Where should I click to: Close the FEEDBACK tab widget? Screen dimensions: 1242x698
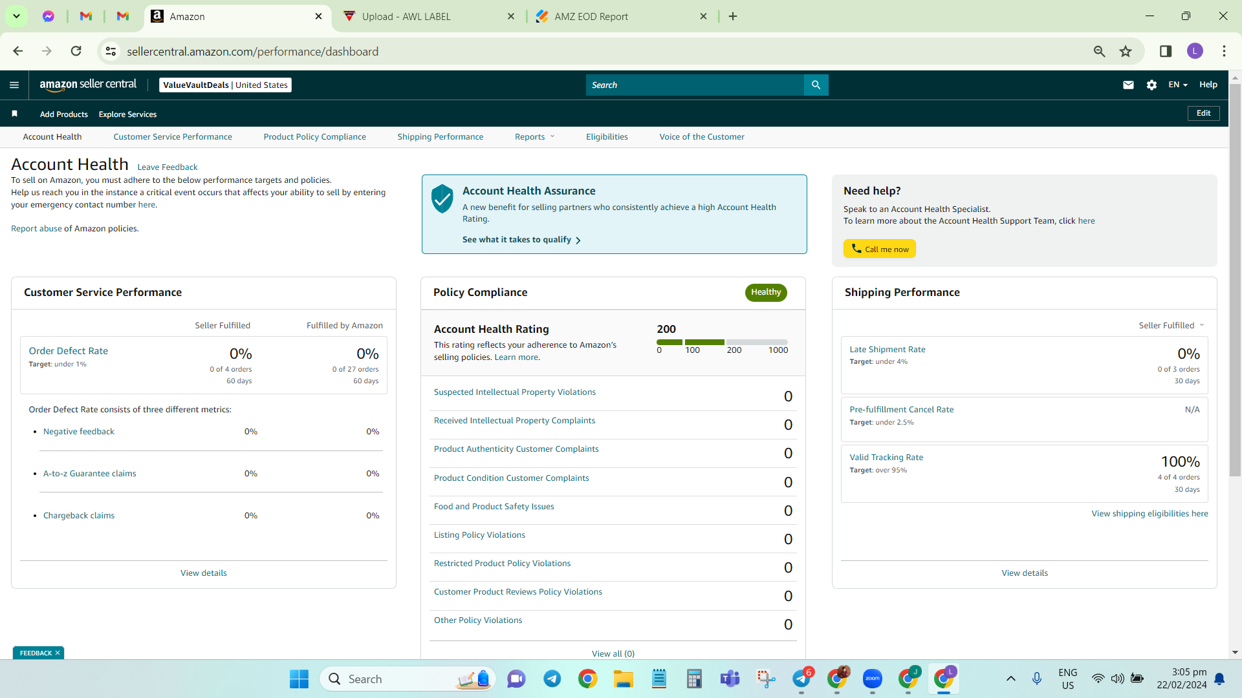(x=58, y=653)
